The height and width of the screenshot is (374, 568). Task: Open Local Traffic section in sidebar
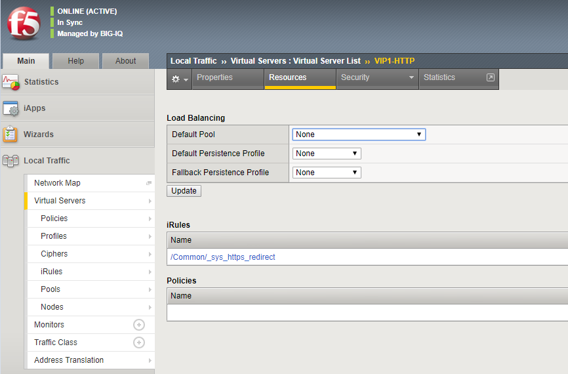click(77, 161)
